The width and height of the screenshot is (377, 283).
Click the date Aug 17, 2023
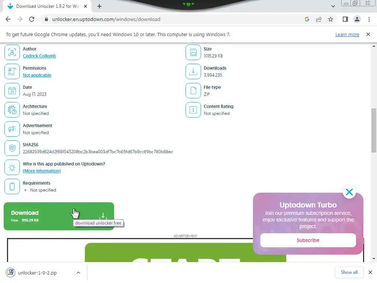click(x=35, y=94)
